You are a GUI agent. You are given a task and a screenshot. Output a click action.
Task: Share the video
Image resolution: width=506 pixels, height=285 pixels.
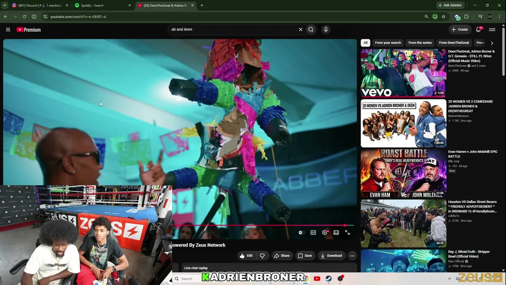point(282,256)
